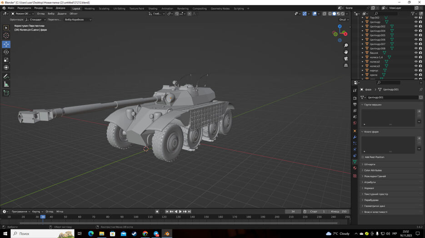This screenshot has width=425, height=238.
Task: Click the pan view hand icon
Action: (x=346, y=52)
